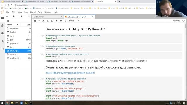Go to browser home page icon
This screenshot has height=105, width=187.
pos(11,5)
